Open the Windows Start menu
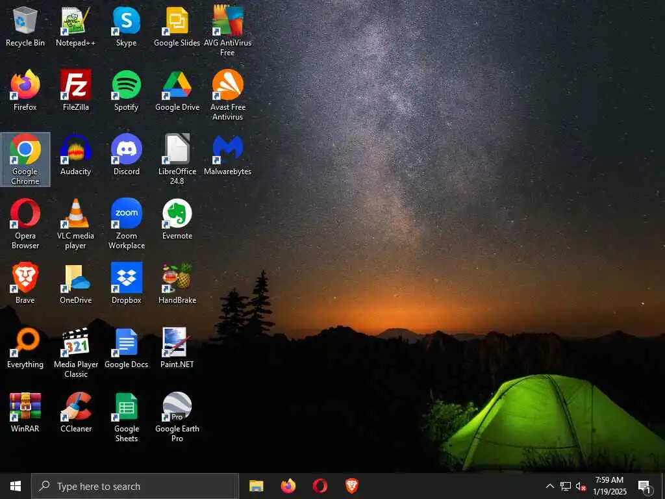Screen dimensions: 665x499 tap(16, 486)
